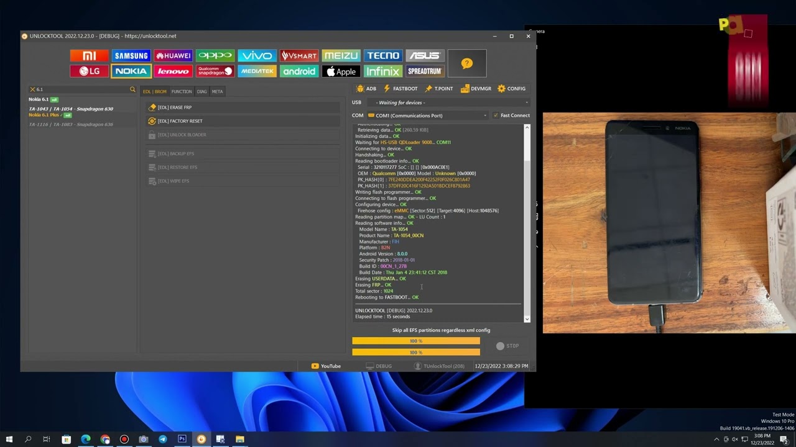
Task: Select the Qualcomm Snapdragon logo
Action: point(215,71)
